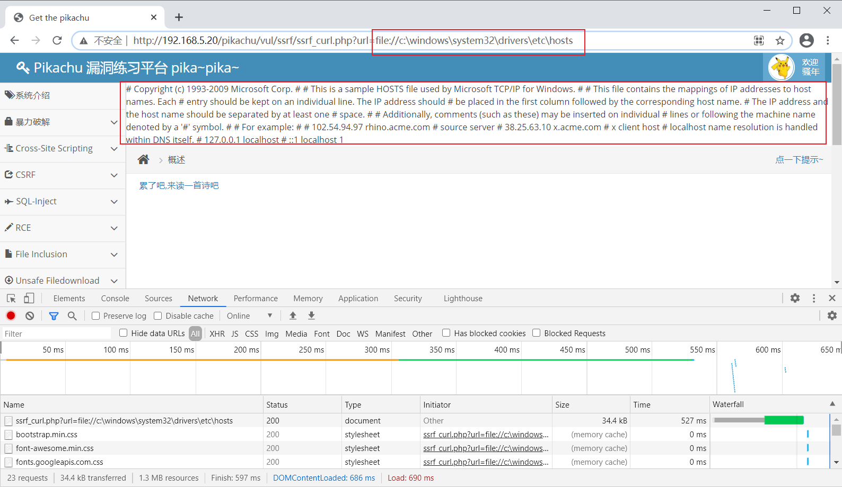The width and height of the screenshot is (842, 487).
Task: Select the All filter type
Action: pyautogui.click(x=195, y=333)
